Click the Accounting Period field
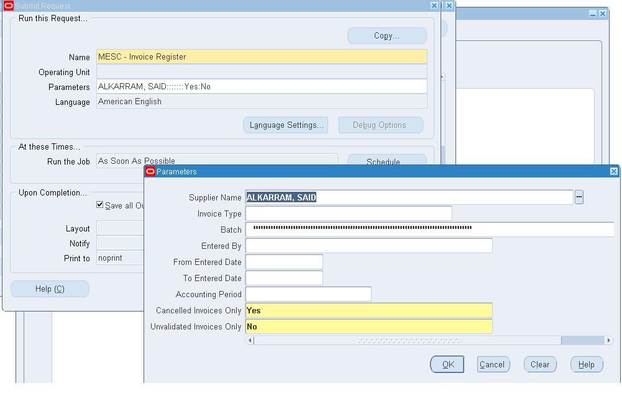This screenshot has width=622, height=399. click(308, 295)
